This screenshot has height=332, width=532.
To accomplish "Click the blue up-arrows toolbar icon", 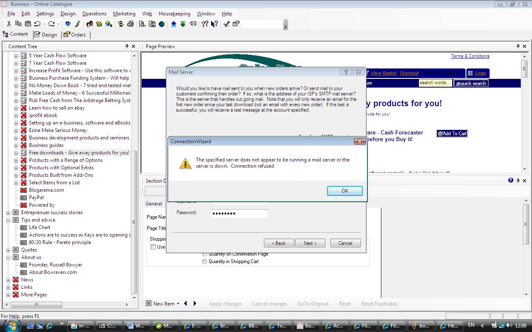I will [174, 24].
